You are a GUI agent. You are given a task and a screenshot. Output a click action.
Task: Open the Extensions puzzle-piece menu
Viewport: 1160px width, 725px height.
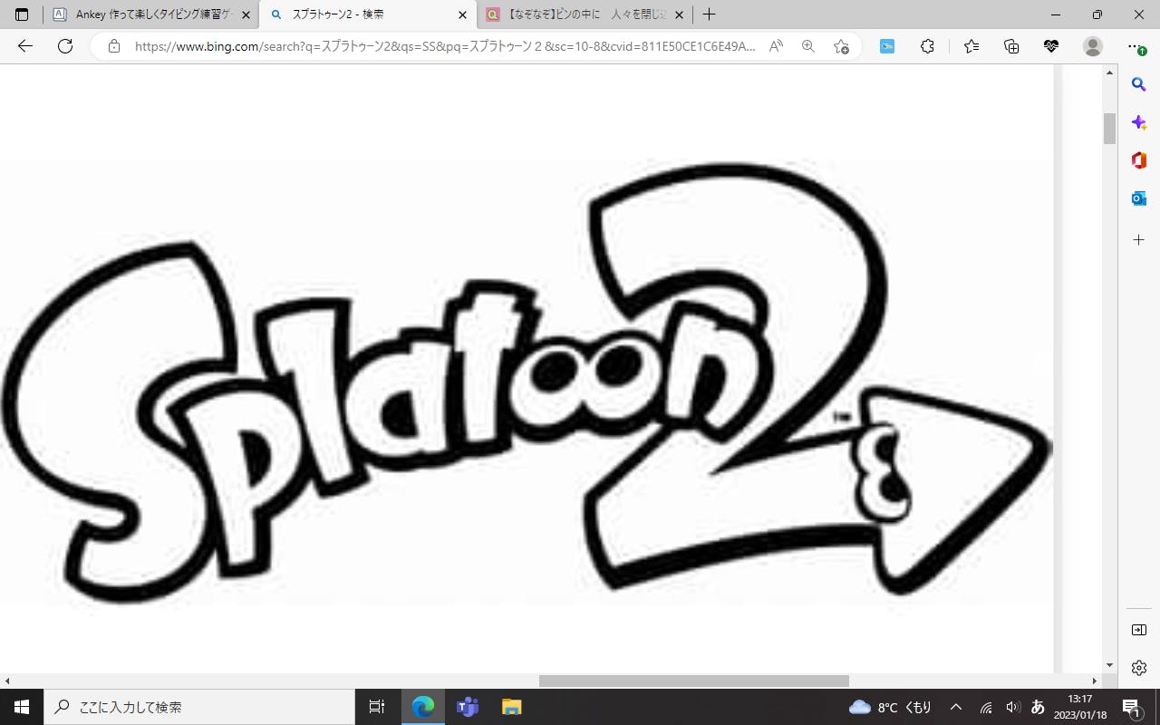(x=927, y=46)
